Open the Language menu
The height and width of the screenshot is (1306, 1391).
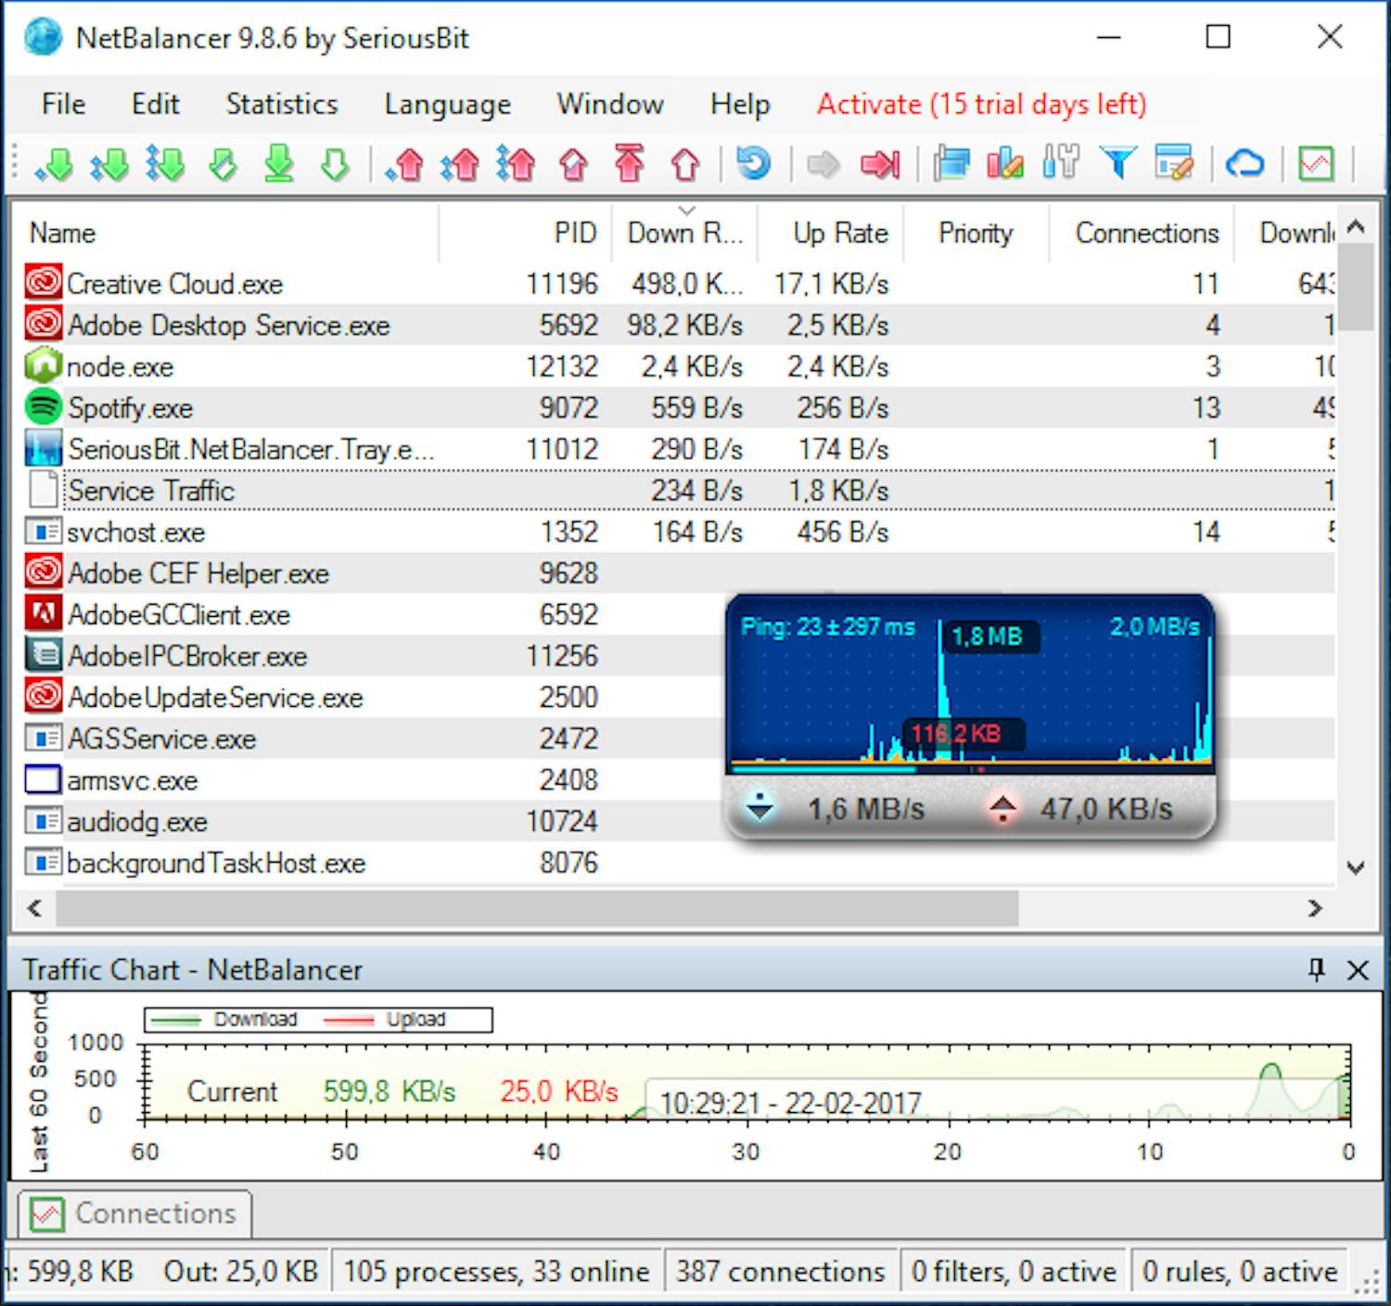click(x=447, y=104)
